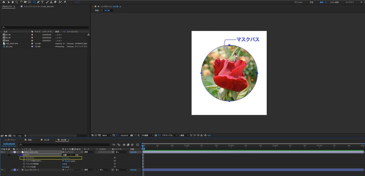Select the Rectangle shape tool
This screenshot has width=365, height=176.
34,2
